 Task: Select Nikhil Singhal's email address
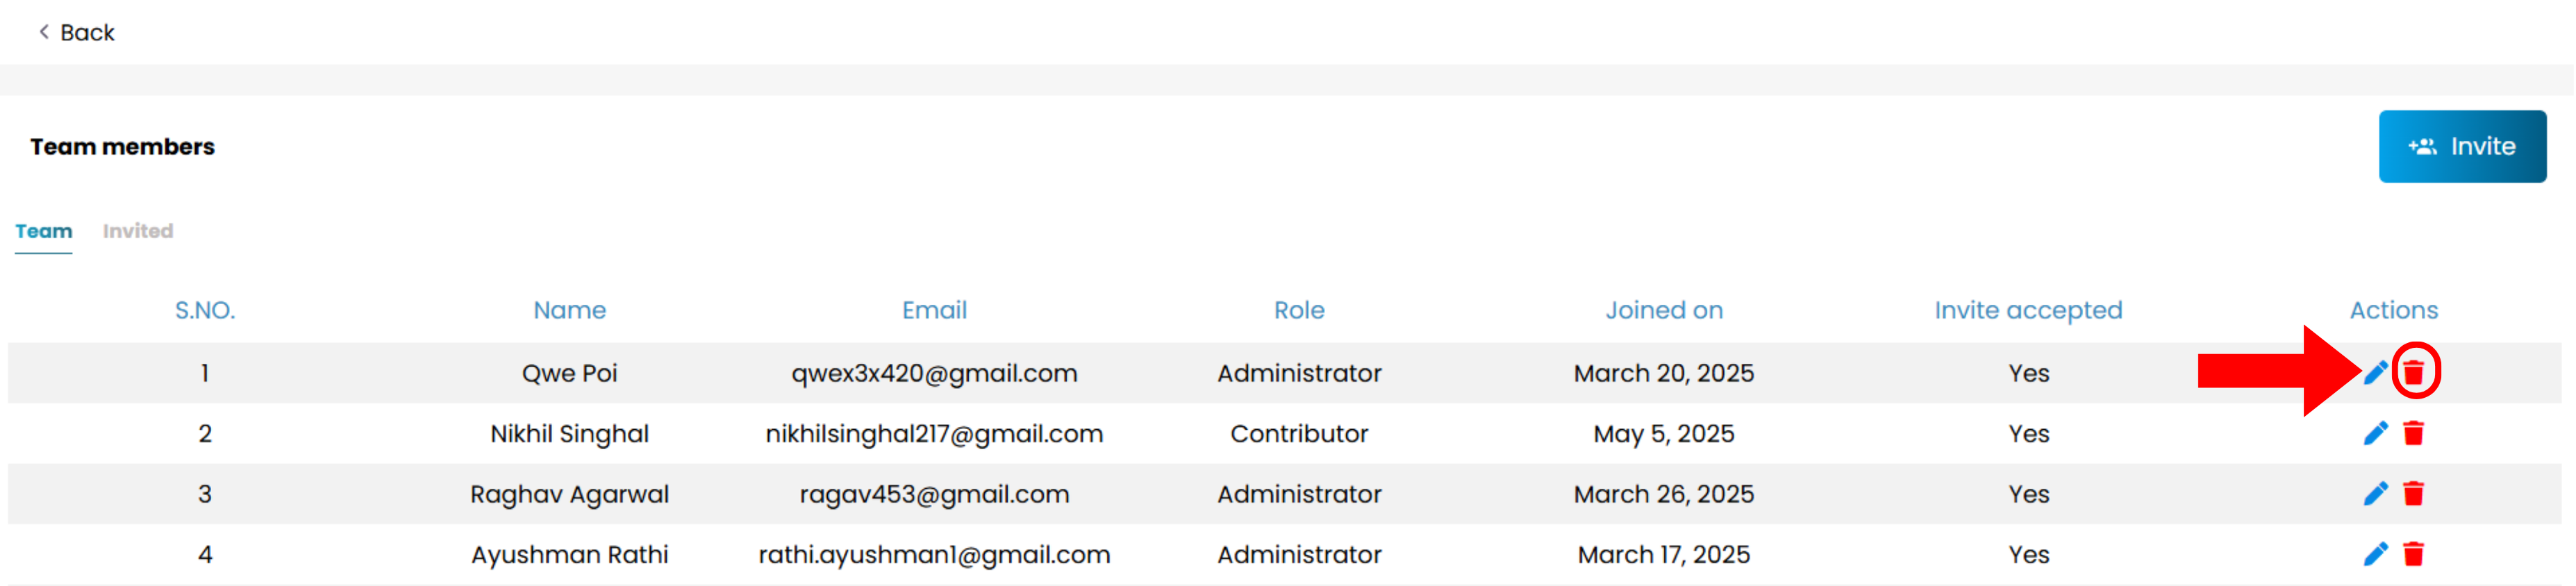point(934,434)
